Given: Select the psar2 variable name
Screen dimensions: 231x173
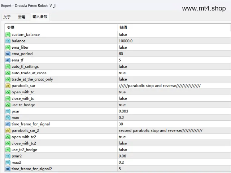Looking at the screenshot, I should 17,156.
